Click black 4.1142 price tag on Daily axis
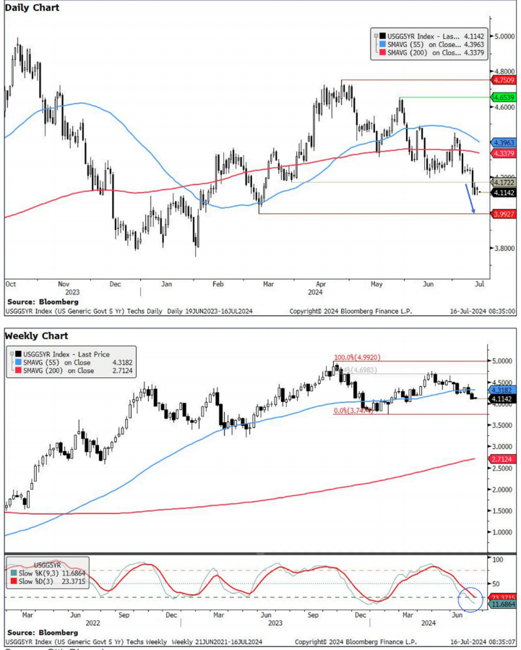The height and width of the screenshot is (650, 521). coord(503,193)
